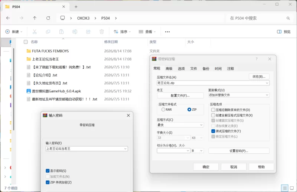Go up one folder level
297x192 pixels.
coord(35,18)
